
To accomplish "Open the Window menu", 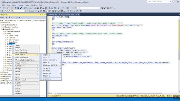I will click(x=34, y=5).
